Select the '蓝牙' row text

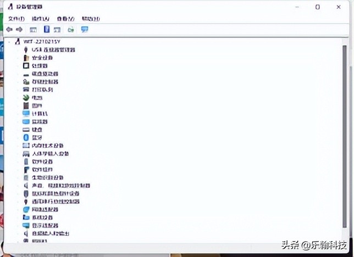click(37, 137)
